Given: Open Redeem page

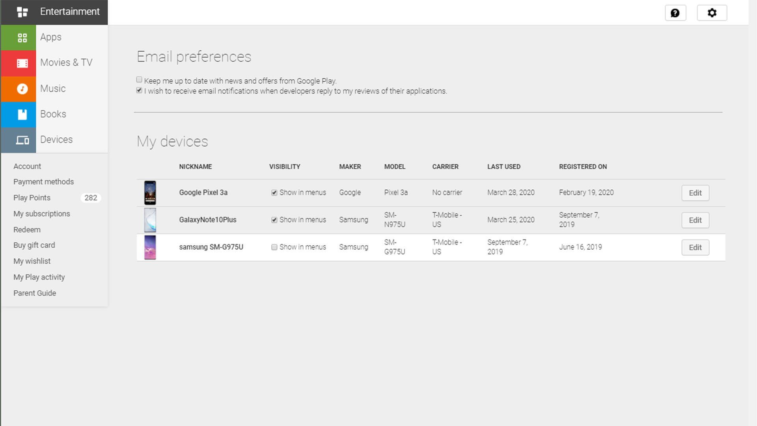Looking at the screenshot, I should coord(27,230).
